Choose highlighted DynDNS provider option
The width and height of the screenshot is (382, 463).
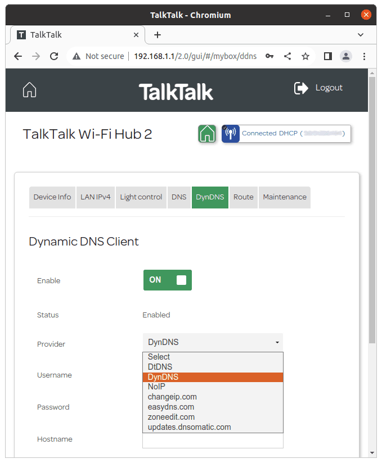point(213,377)
